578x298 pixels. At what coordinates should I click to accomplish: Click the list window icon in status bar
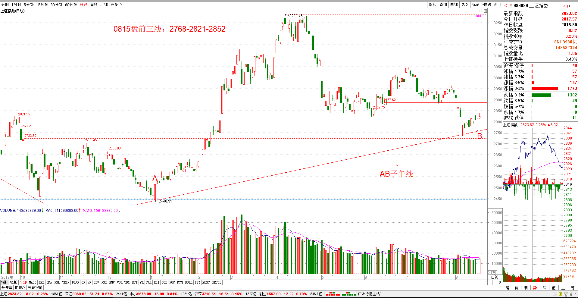click(x=555, y=294)
